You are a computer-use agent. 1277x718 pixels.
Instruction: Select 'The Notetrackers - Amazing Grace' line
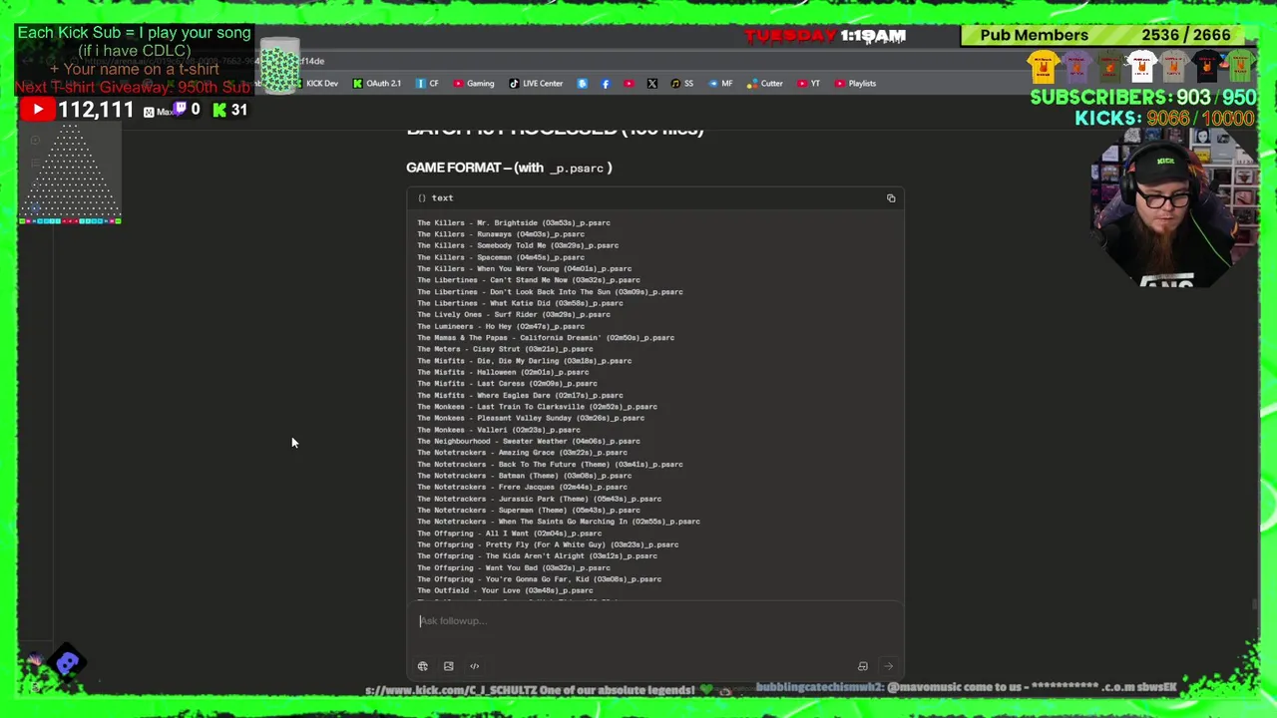[x=523, y=453]
